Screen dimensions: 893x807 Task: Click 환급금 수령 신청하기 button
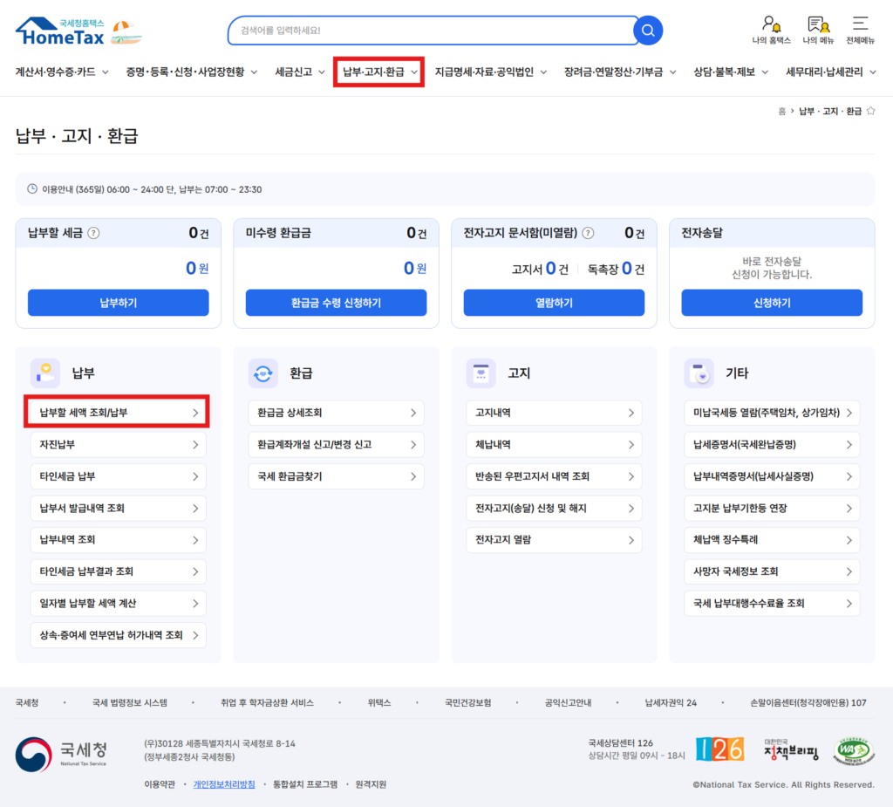click(x=336, y=303)
